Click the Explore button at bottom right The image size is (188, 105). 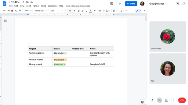click(x=142, y=102)
